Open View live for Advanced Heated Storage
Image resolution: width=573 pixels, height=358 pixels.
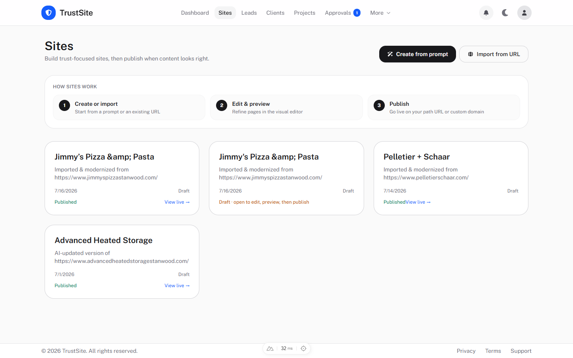[177, 286]
